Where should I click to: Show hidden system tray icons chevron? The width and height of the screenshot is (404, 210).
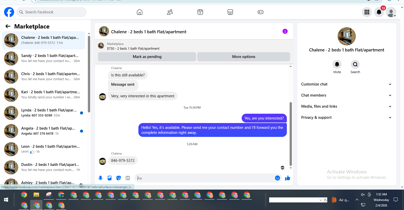[x=357, y=200]
